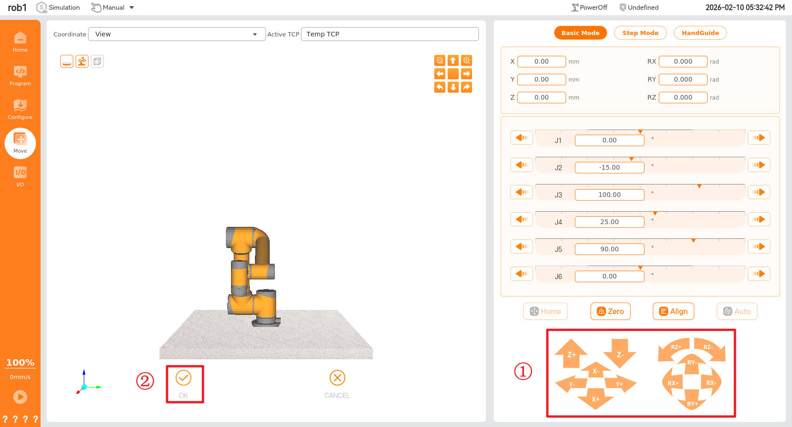Expand the Manual mode dropdown
The width and height of the screenshot is (792, 427).
[x=131, y=7]
